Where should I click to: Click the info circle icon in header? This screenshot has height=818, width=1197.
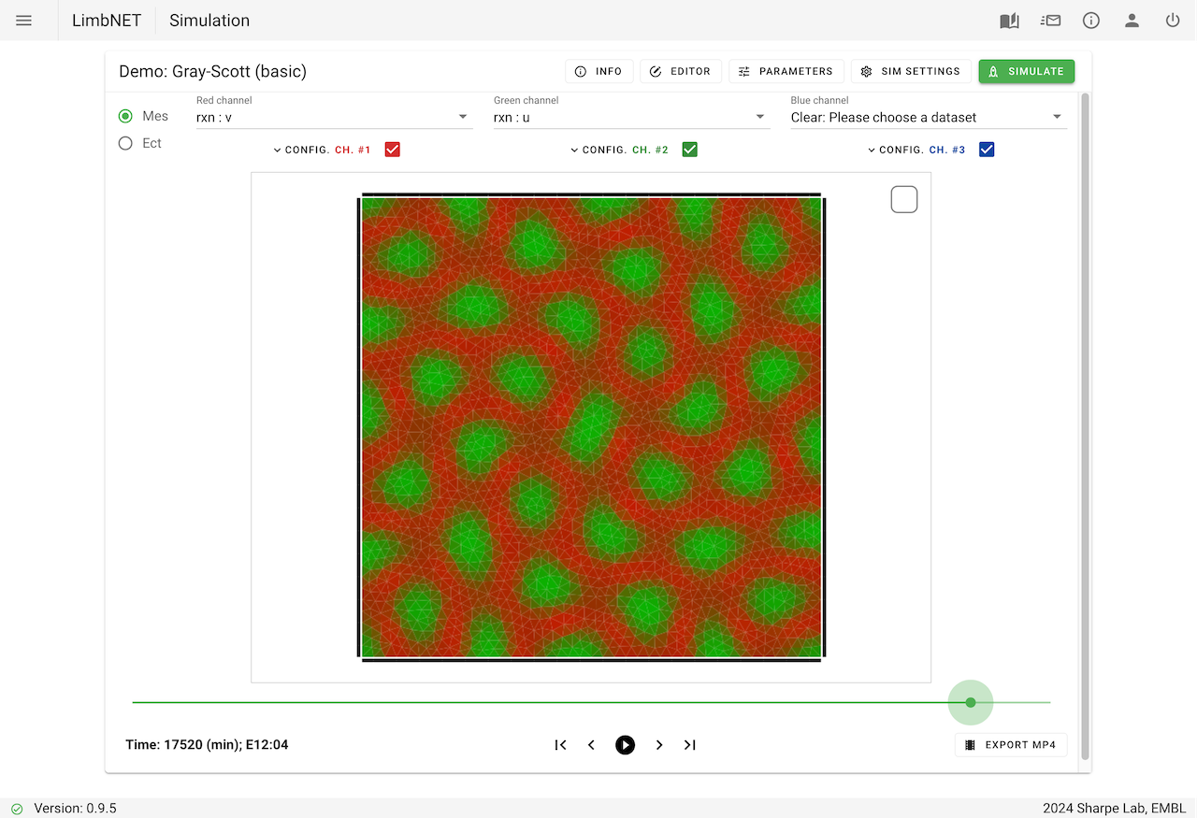click(x=1091, y=21)
